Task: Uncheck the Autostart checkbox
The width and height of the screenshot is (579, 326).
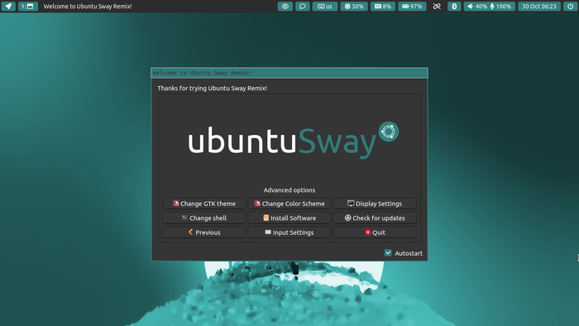Action: point(388,253)
